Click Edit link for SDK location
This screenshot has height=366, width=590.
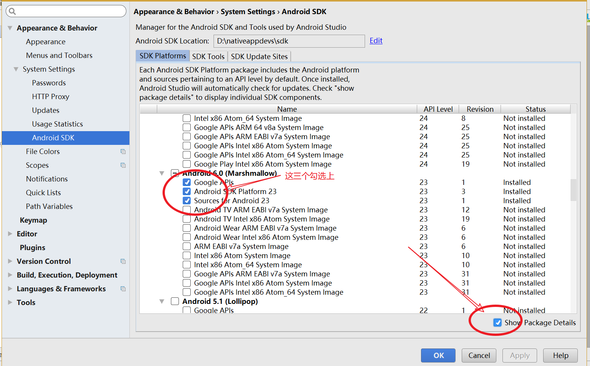click(376, 40)
